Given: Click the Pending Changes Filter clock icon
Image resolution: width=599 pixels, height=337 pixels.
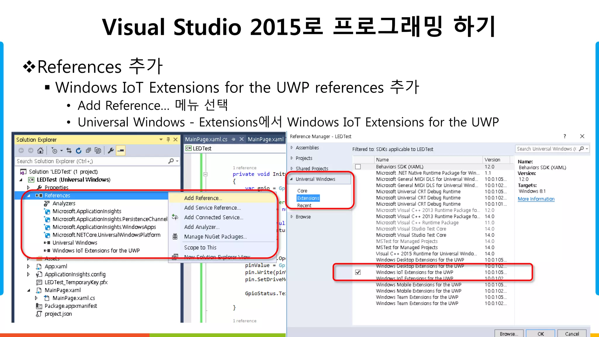Looking at the screenshot, I should tap(54, 151).
